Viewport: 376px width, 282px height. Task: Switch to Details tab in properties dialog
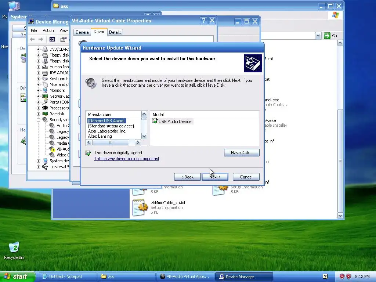(115, 32)
